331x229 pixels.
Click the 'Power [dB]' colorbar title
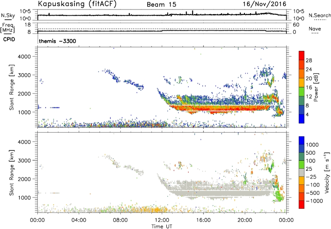pyautogui.click(x=316, y=87)
